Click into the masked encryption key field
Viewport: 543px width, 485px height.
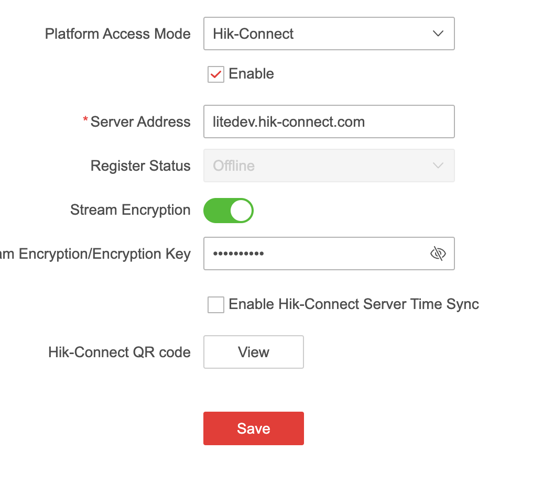(x=314, y=254)
